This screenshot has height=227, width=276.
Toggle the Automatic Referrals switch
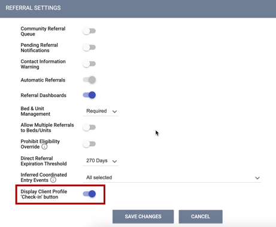pyautogui.click(x=89, y=80)
